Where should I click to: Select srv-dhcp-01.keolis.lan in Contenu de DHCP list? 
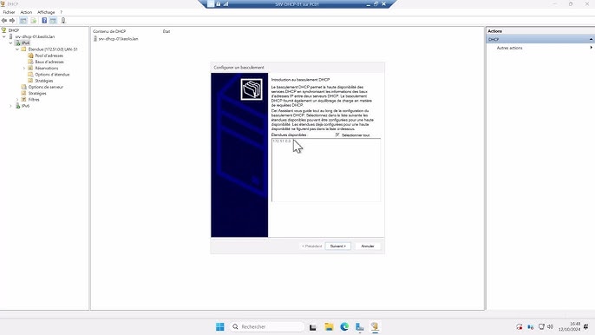118,39
